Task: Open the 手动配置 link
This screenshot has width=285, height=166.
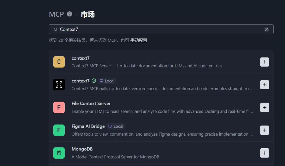Action: [139, 40]
